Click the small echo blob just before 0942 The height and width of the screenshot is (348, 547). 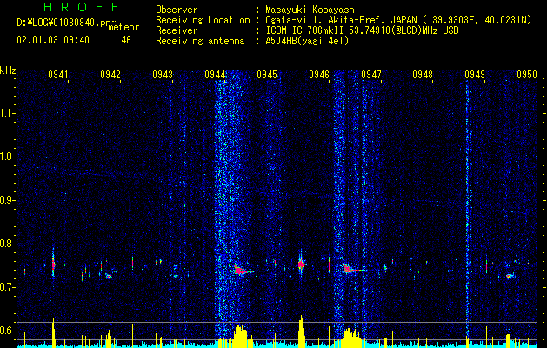pos(109,276)
